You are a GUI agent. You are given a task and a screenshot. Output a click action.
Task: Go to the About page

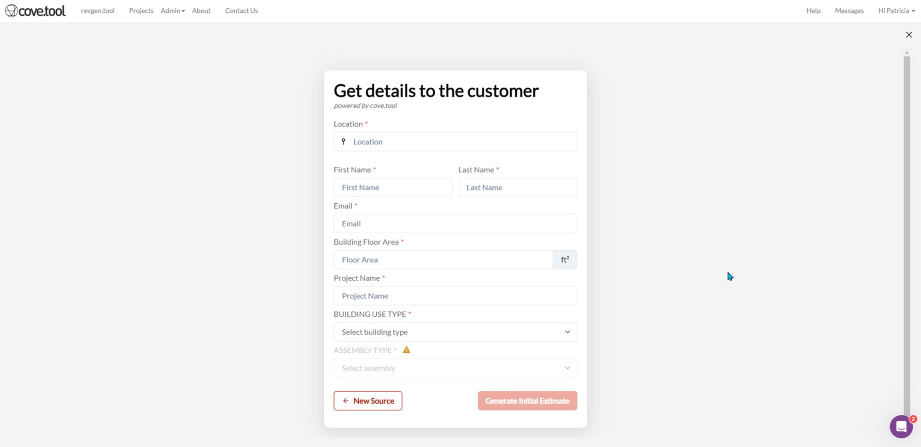click(x=201, y=11)
